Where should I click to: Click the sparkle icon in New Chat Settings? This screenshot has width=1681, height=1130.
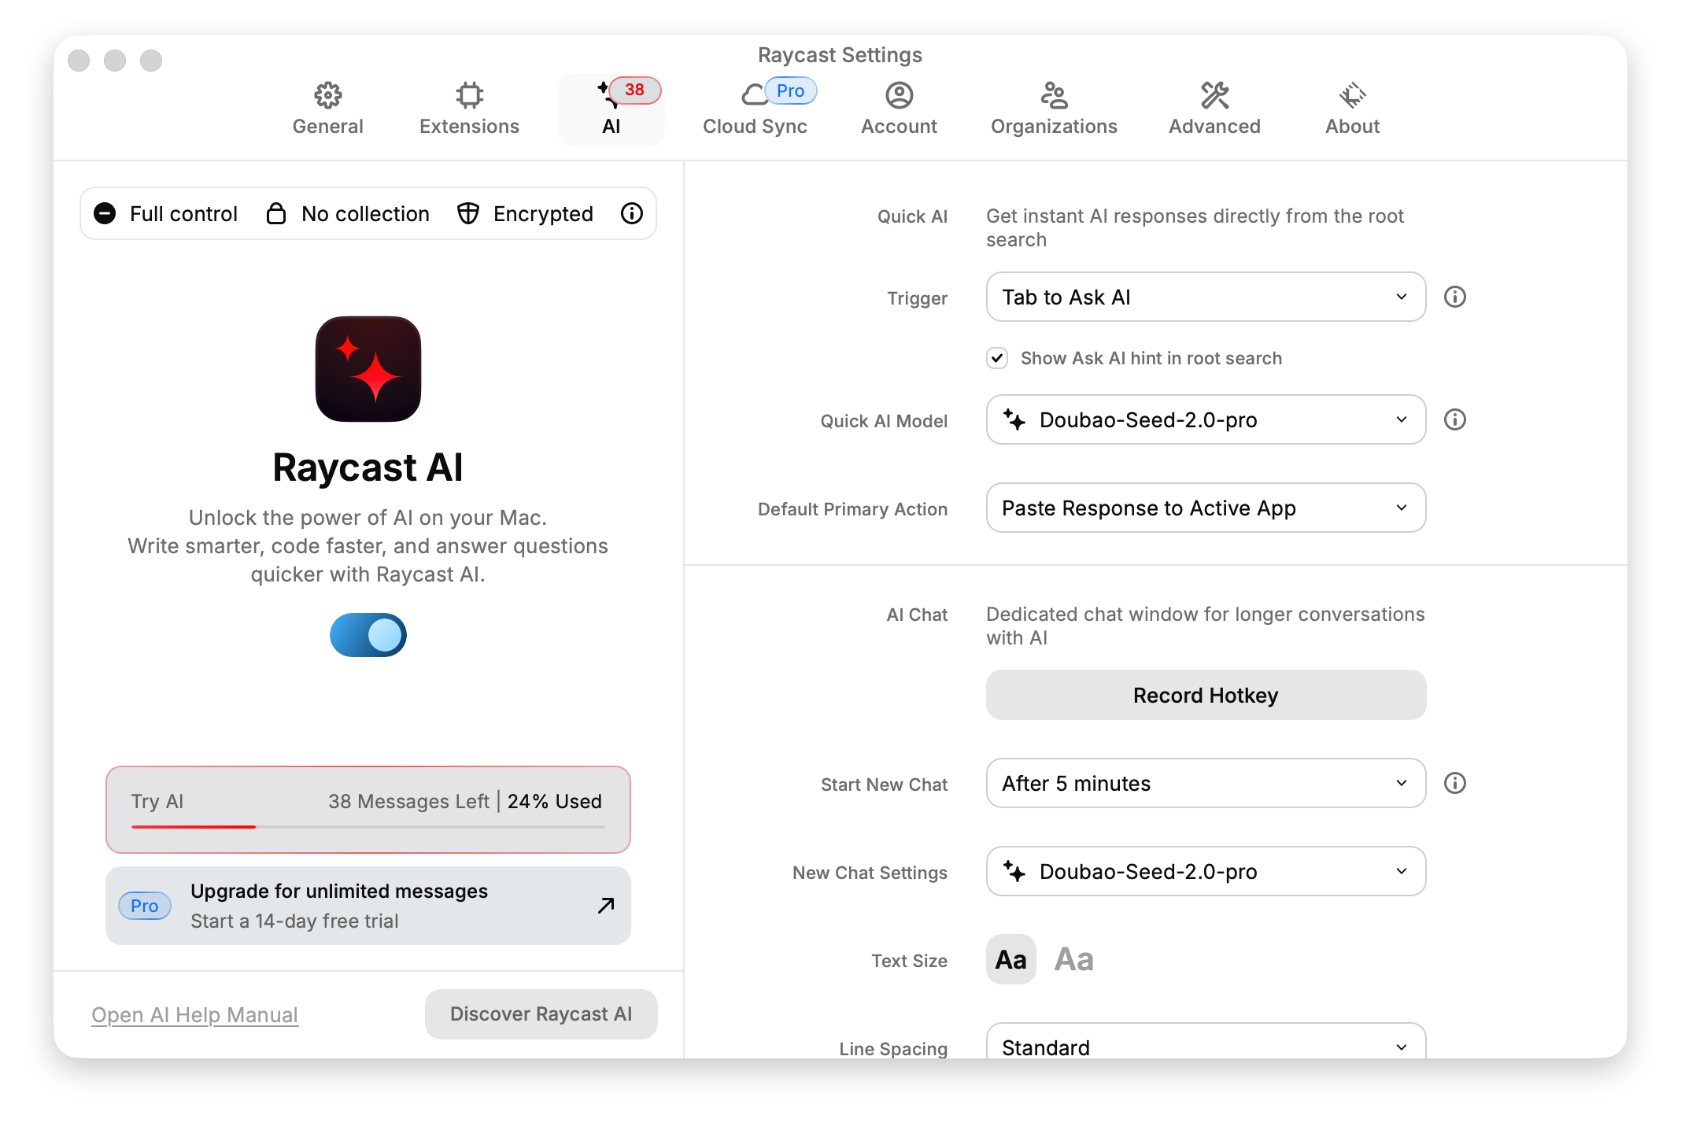pyautogui.click(x=1014, y=871)
